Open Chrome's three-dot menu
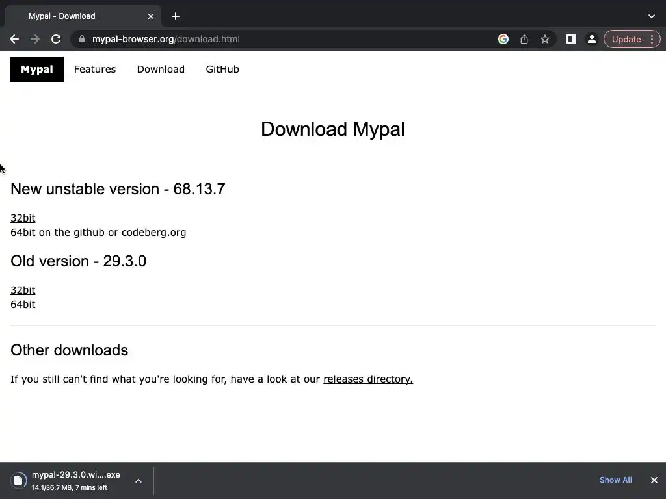The image size is (666, 499). click(652, 39)
